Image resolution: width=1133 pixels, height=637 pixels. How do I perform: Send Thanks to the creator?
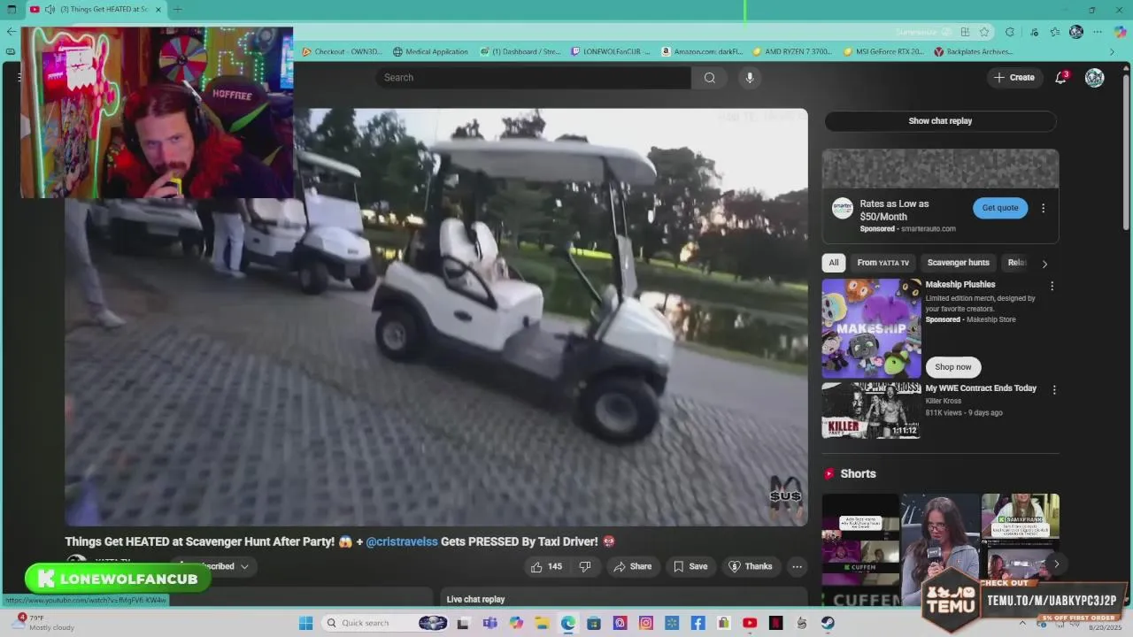coord(751,566)
